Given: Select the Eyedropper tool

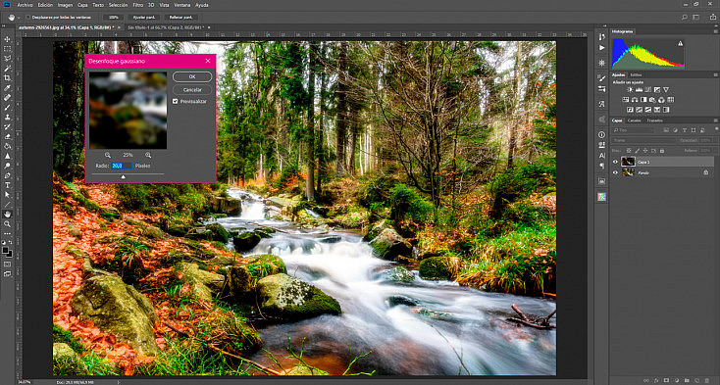Looking at the screenshot, I should tap(7, 87).
